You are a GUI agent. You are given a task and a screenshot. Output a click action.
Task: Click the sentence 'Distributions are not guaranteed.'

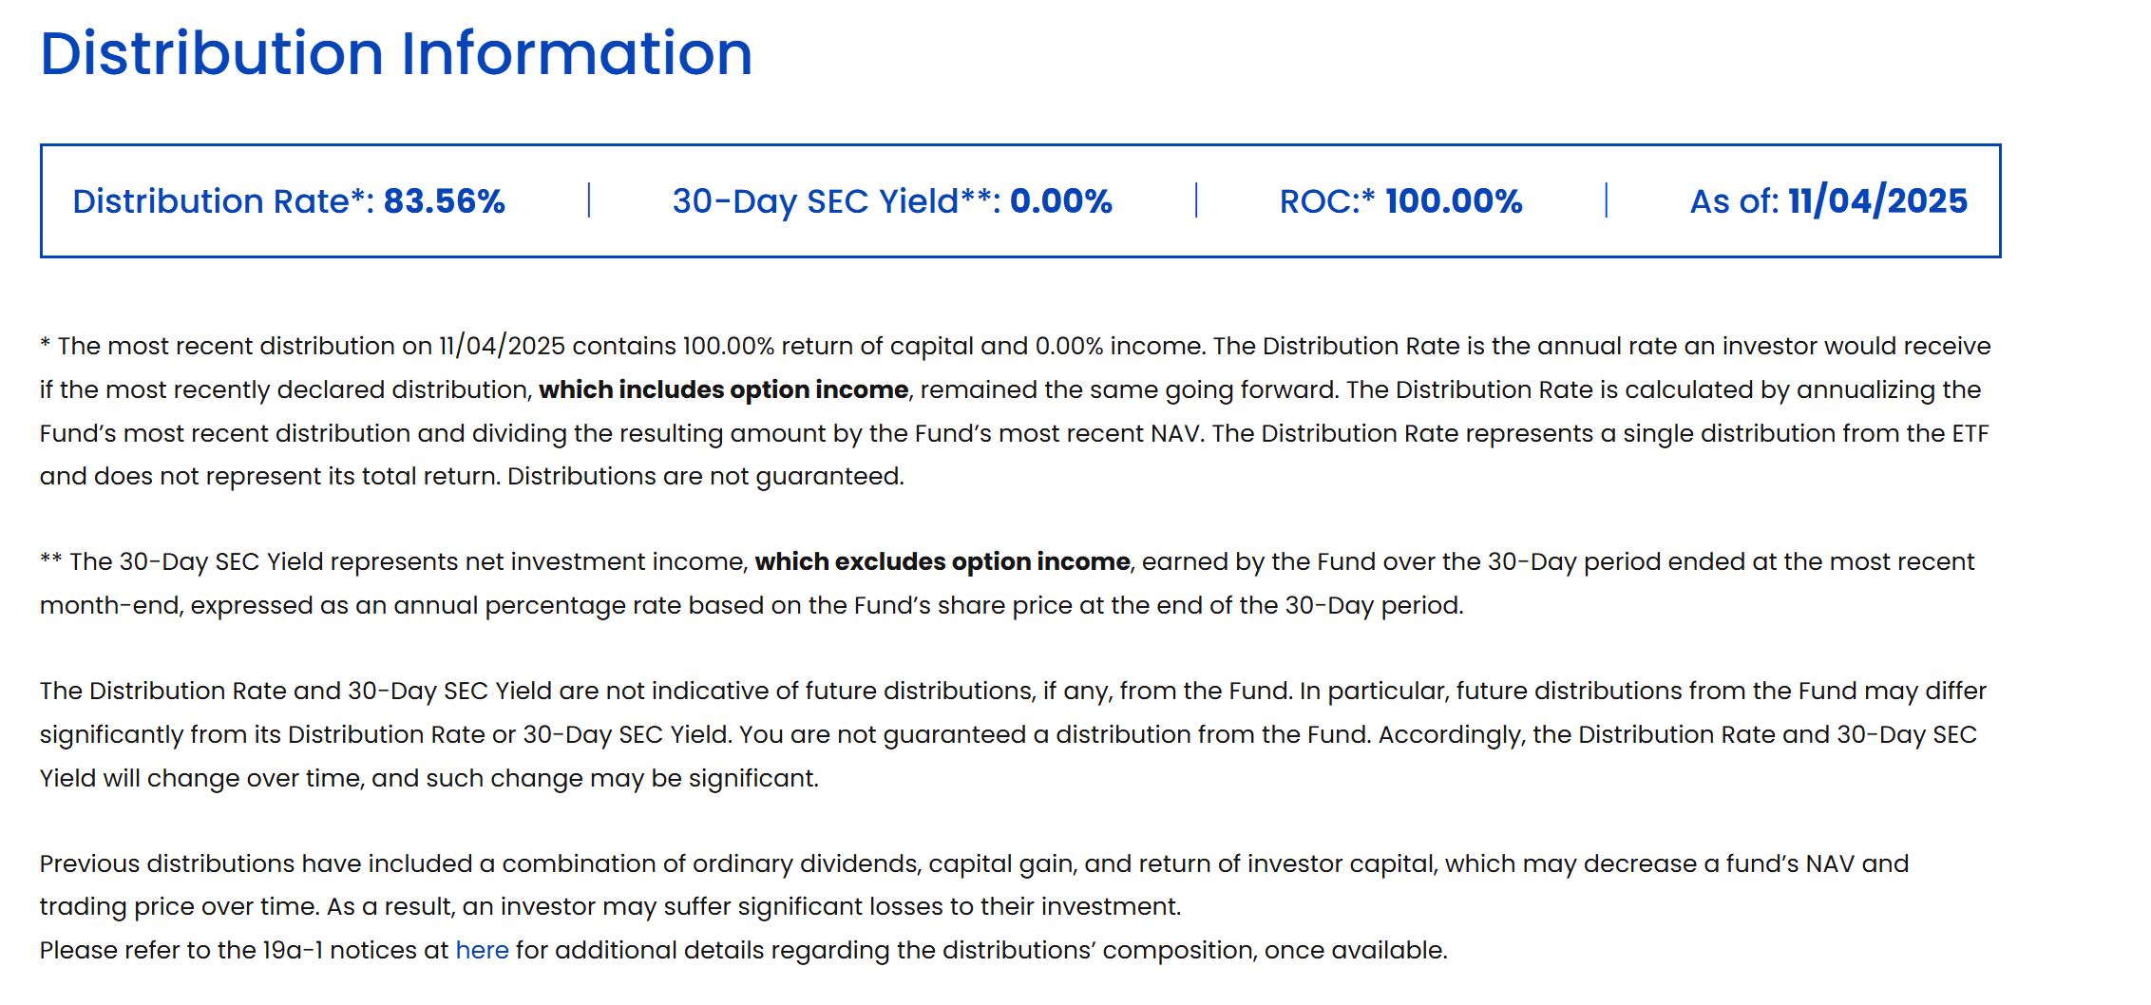tap(705, 476)
